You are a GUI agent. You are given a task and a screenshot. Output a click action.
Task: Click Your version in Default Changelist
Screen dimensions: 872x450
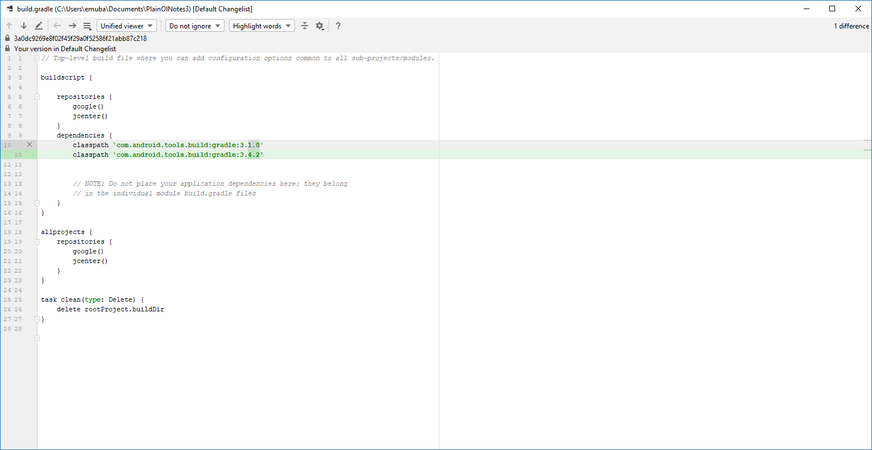tap(65, 49)
